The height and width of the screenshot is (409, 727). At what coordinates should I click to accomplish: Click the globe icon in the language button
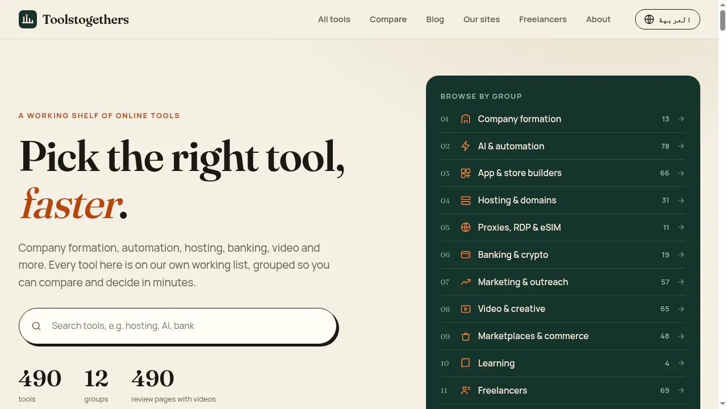(x=649, y=19)
